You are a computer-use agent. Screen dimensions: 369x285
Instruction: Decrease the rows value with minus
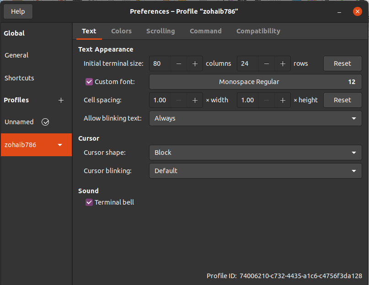pyautogui.click(x=267, y=63)
